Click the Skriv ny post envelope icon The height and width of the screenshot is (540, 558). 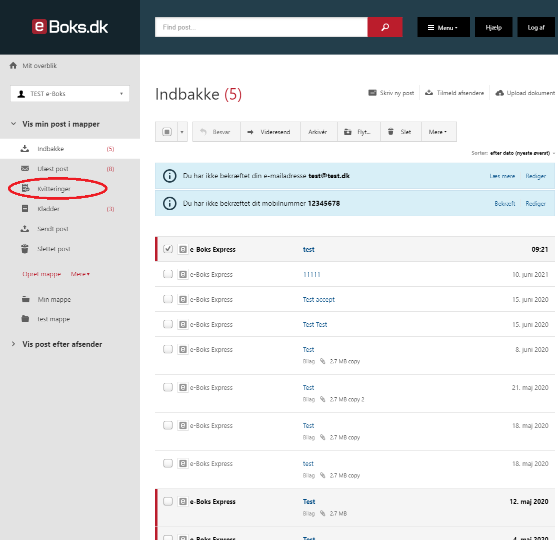[372, 93]
